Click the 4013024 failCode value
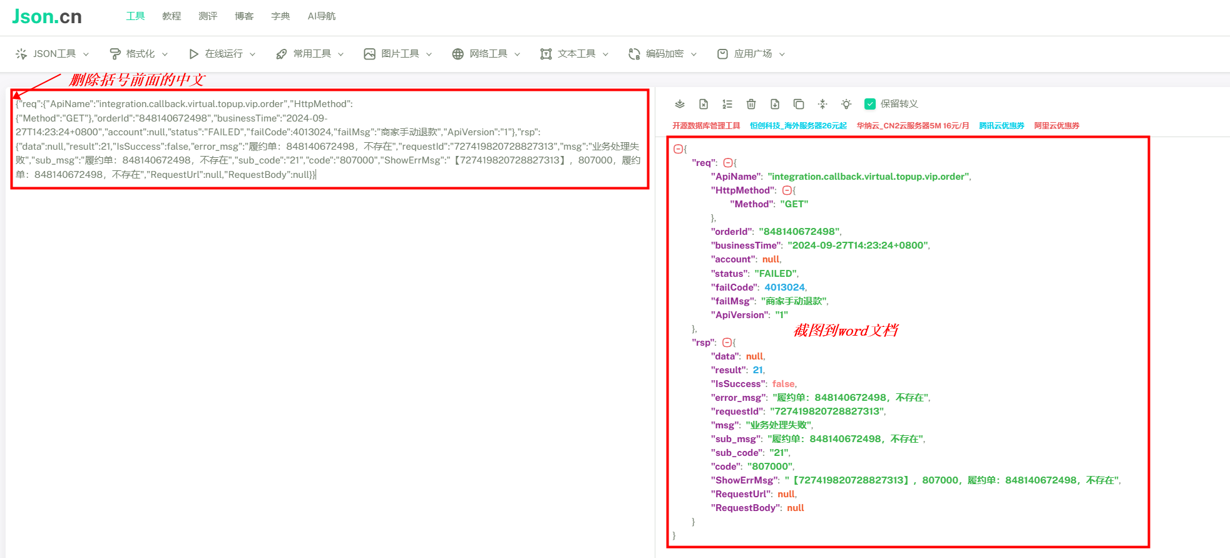Image resolution: width=1230 pixels, height=558 pixels. [785, 287]
